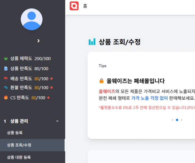Click the 상품 매력도 200/300 score
The image size is (195, 163).
click(x=43, y=58)
